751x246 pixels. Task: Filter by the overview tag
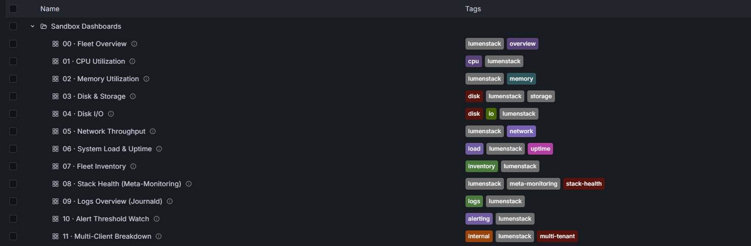pyautogui.click(x=522, y=44)
